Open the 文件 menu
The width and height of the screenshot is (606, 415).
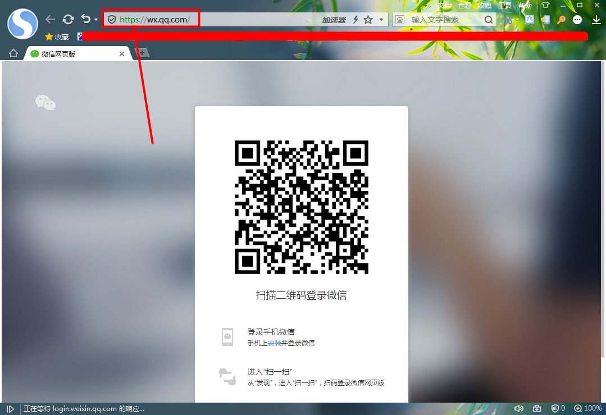pos(444,6)
